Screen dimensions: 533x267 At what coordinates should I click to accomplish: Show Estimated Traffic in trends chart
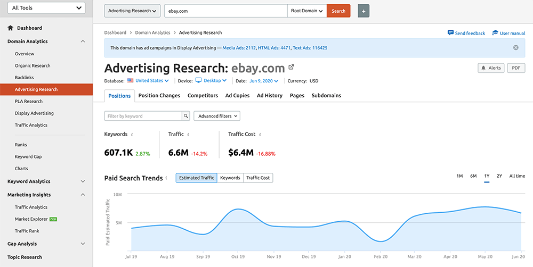(x=197, y=178)
